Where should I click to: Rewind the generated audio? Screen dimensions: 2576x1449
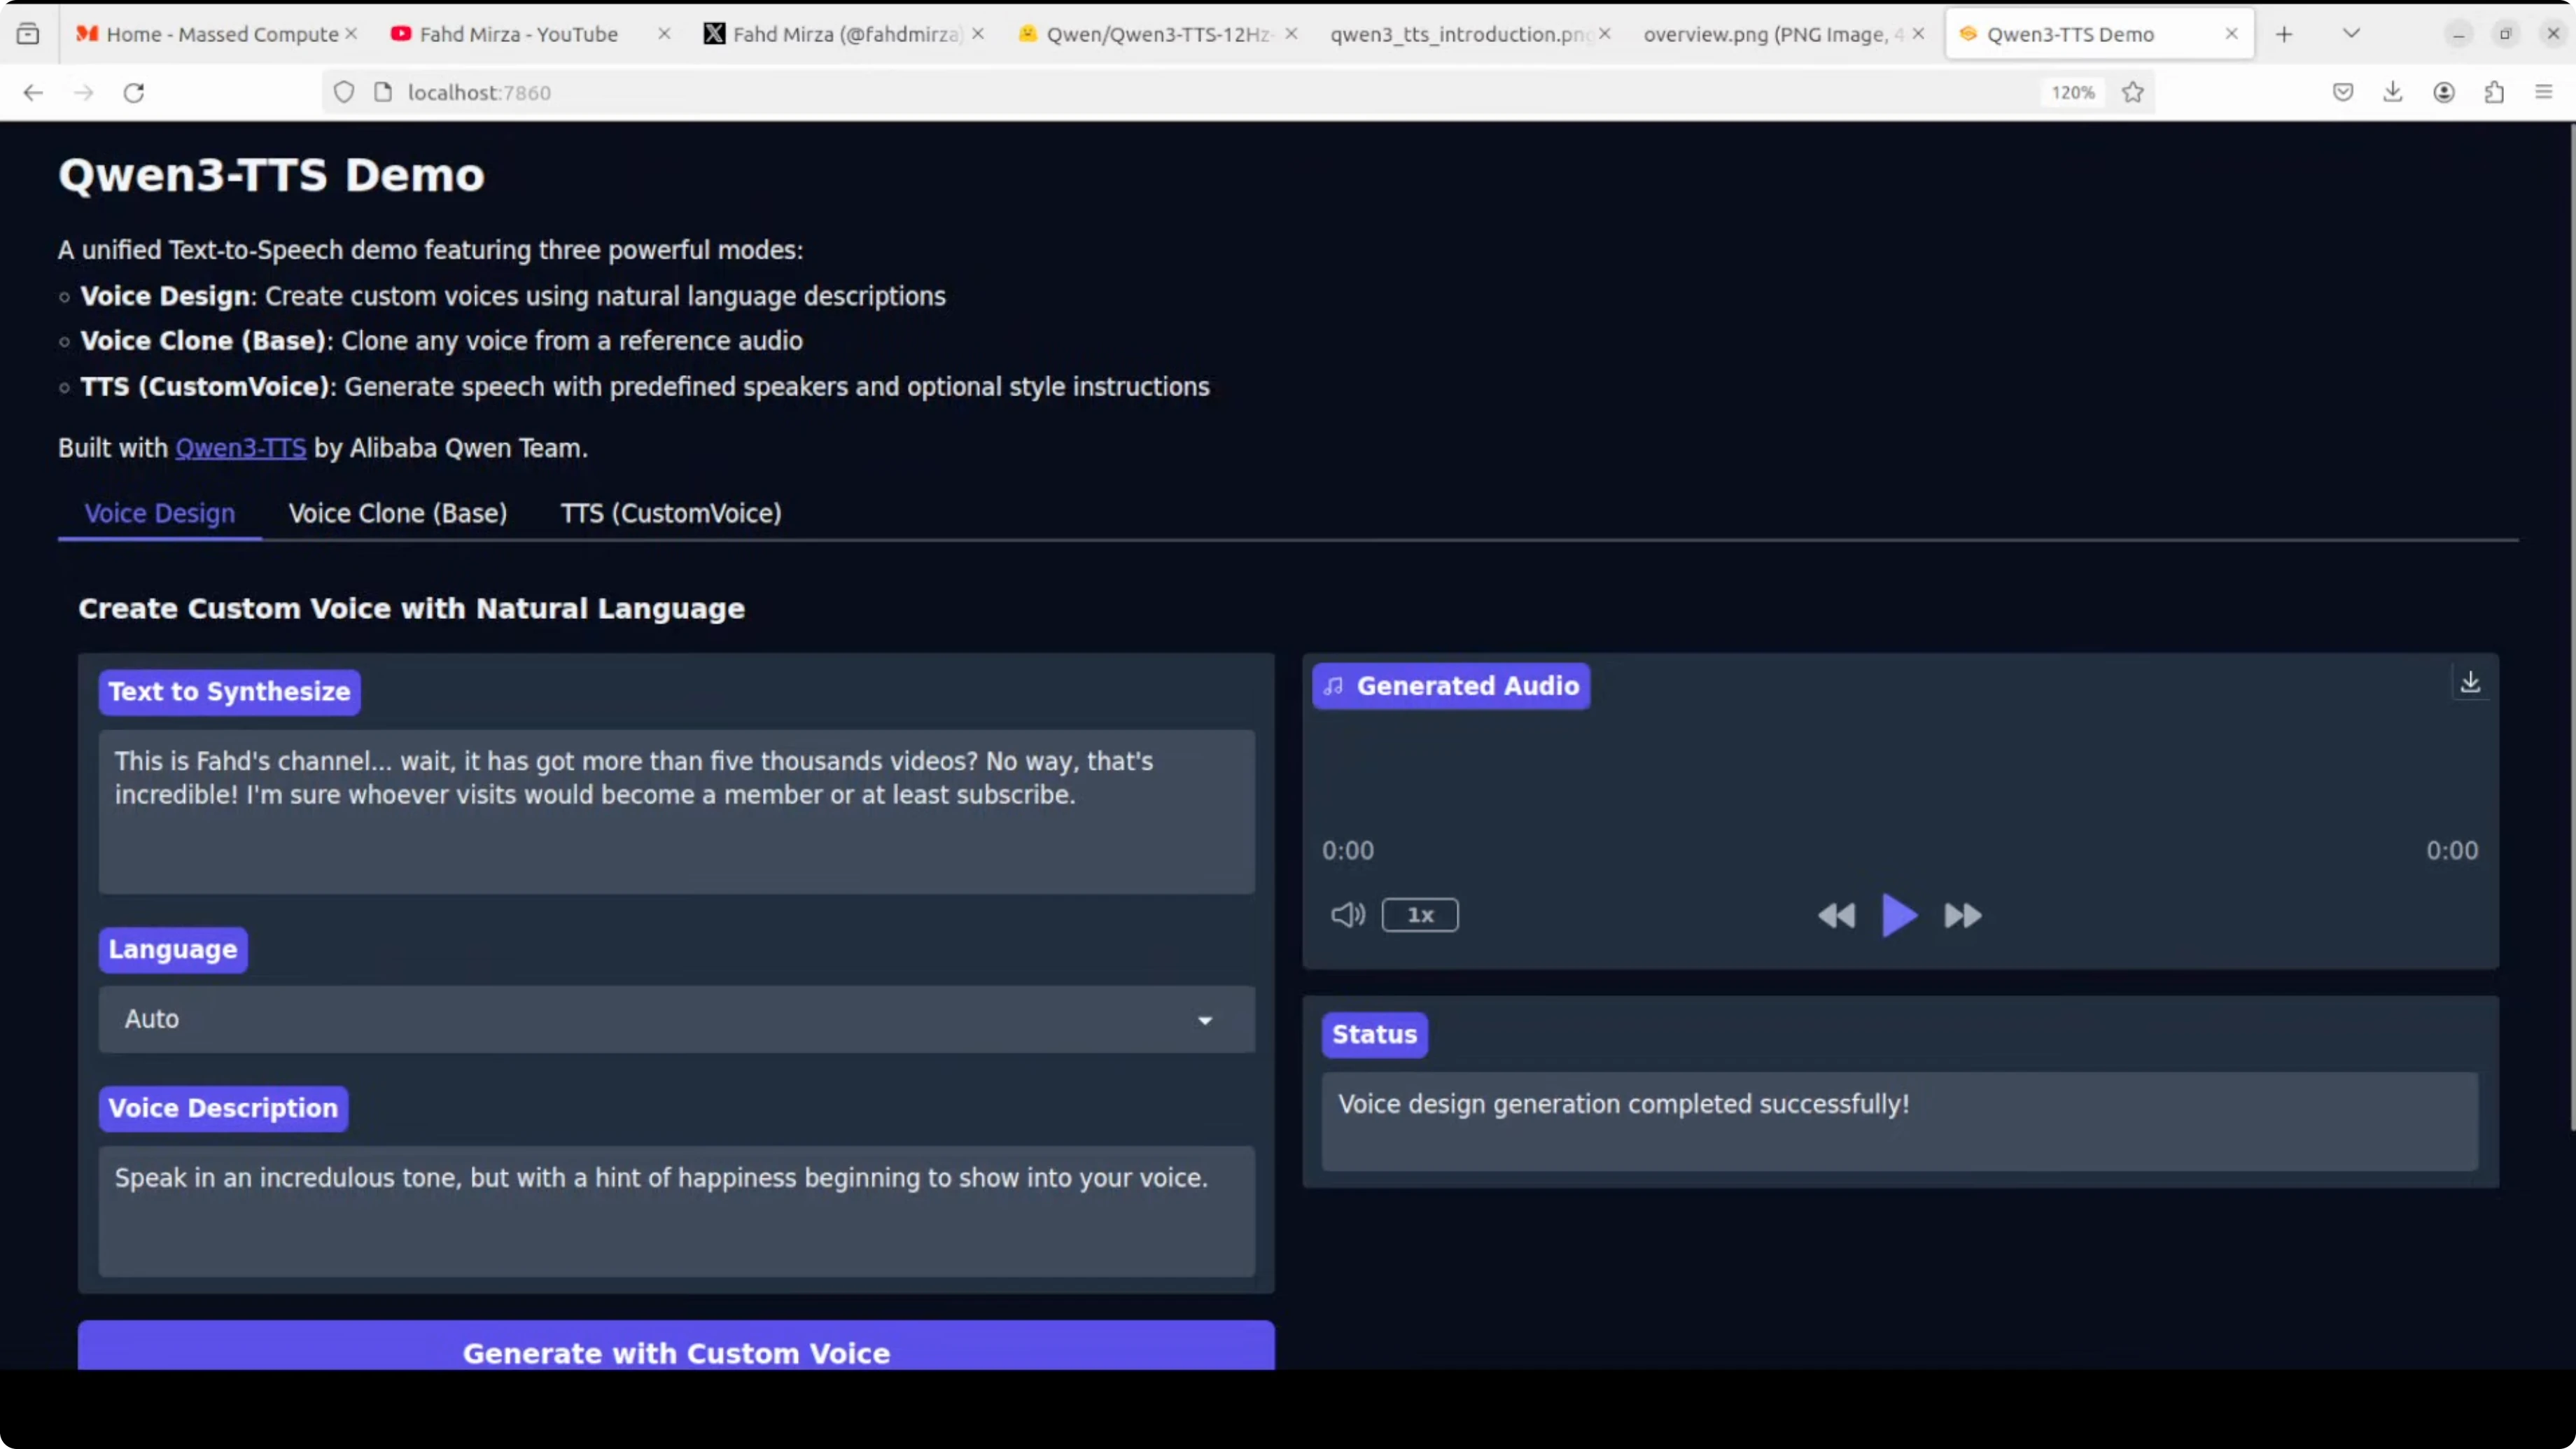(x=1835, y=915)
